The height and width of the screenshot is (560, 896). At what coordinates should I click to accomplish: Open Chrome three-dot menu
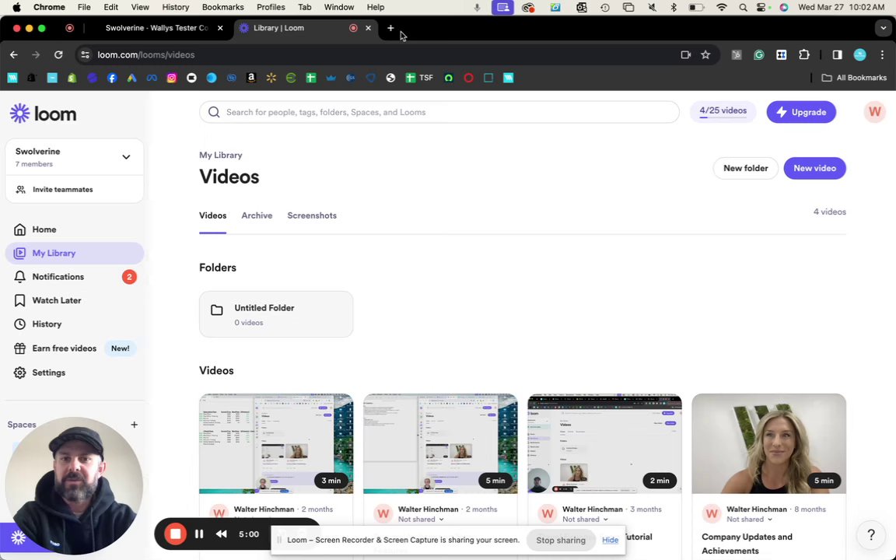tap(882, 55)
